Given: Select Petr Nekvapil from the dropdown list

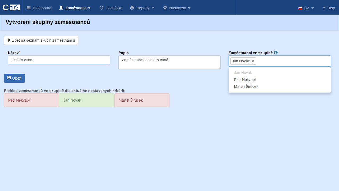Looking at the screenshot, I should point(245,80).
